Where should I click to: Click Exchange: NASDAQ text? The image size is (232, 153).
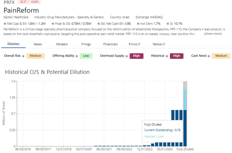149,17
